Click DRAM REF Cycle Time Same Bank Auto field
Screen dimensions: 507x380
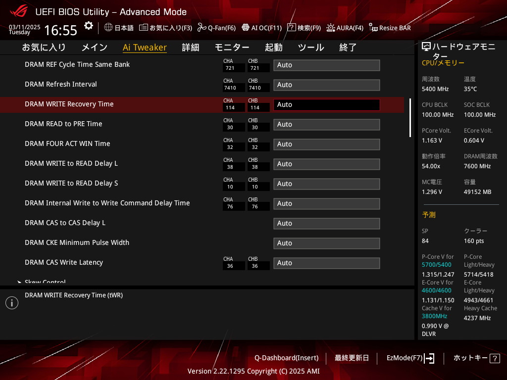(x=327, y=65)
